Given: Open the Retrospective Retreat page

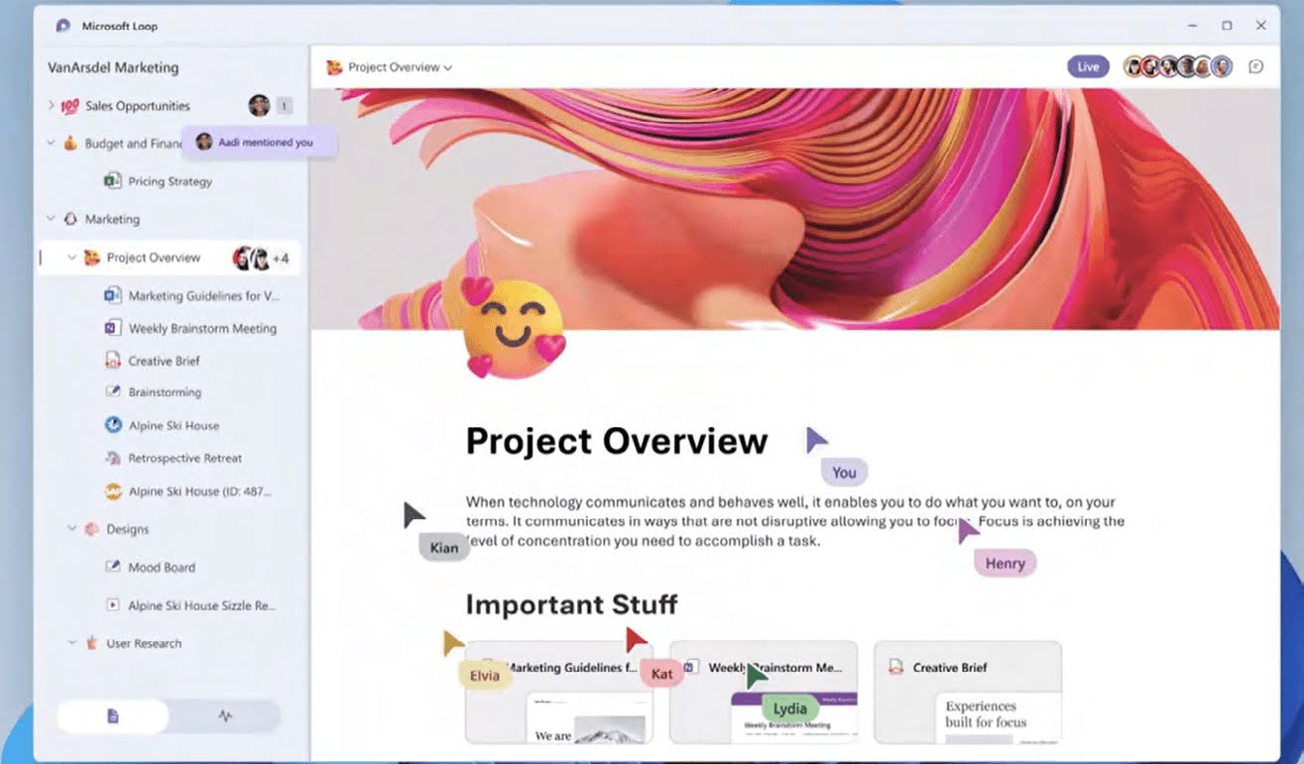Looking at the screenshot, I should (185, 459).
